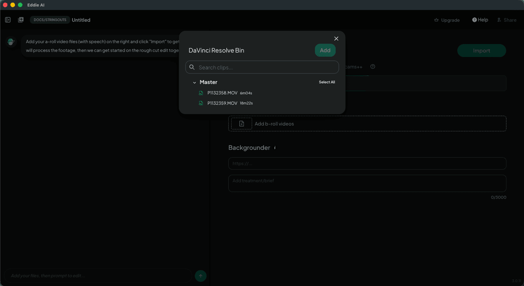Click the Backgrounder heading
This screenshot has height=286, width=524.
(249, 148)
